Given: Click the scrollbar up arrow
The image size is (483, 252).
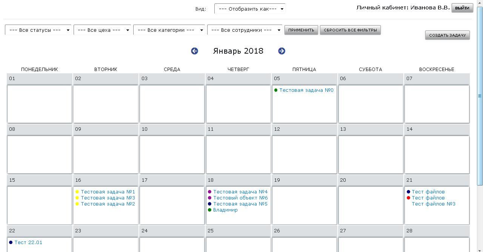Looking at the screenshot, I should (480, 3).
